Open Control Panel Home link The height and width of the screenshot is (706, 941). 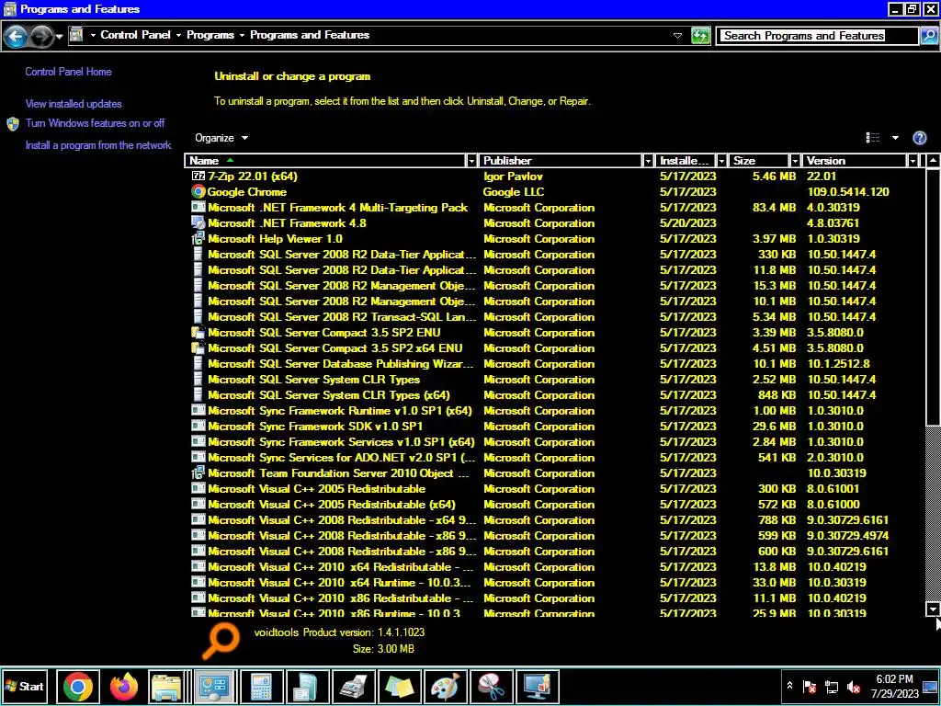(x=68, y=72)
